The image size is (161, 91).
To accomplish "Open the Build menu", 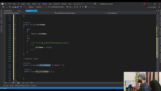I will (28, 4).
